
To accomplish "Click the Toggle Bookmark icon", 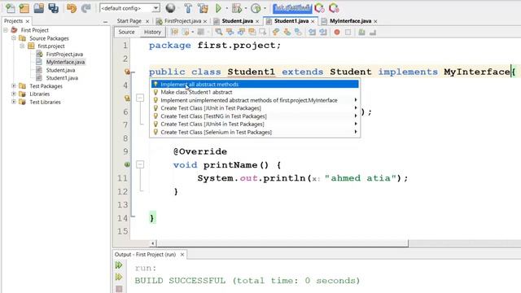I will [298, 32].
